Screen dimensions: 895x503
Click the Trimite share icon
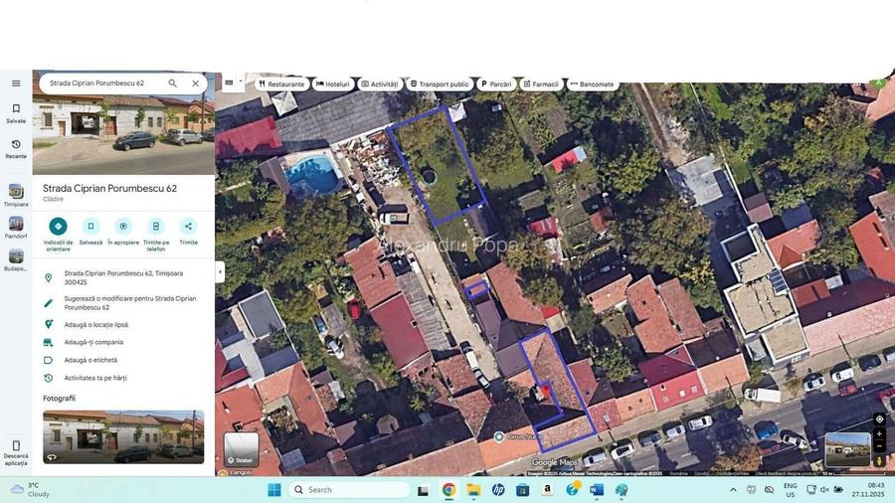pos(188,227)
